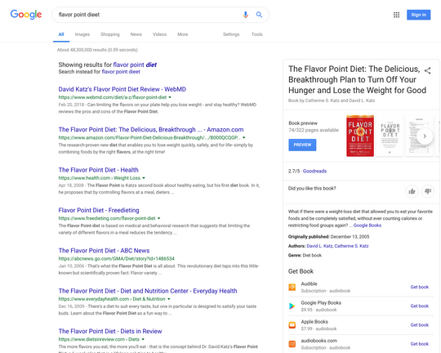Image resolution: width=441 pixels, height=353 pixels.
Task: Open The Flavor Point Diet - Diets in Review
Action: tap(110, 331)
